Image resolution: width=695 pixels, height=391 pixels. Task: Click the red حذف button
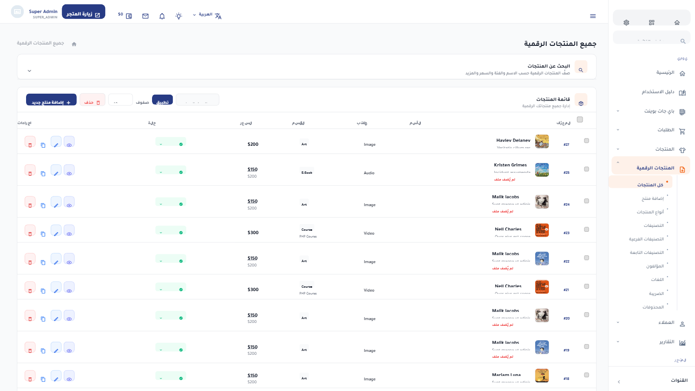click(92, 100)
